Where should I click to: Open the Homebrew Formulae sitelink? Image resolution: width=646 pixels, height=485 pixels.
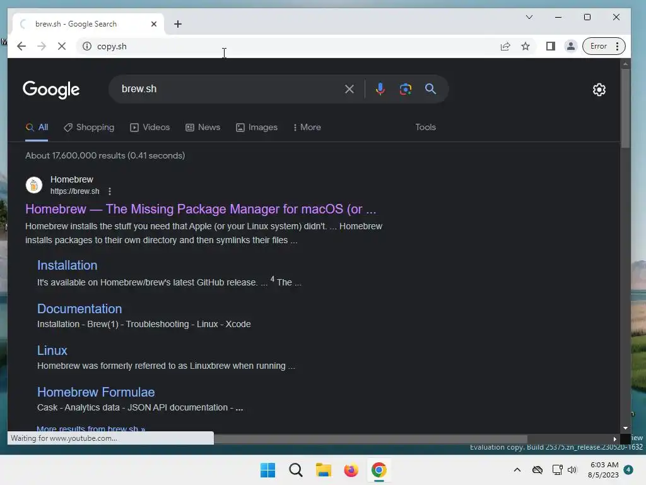coord(96,392)
